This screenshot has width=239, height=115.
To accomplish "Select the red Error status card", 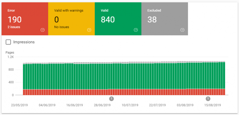I will 25,19.
